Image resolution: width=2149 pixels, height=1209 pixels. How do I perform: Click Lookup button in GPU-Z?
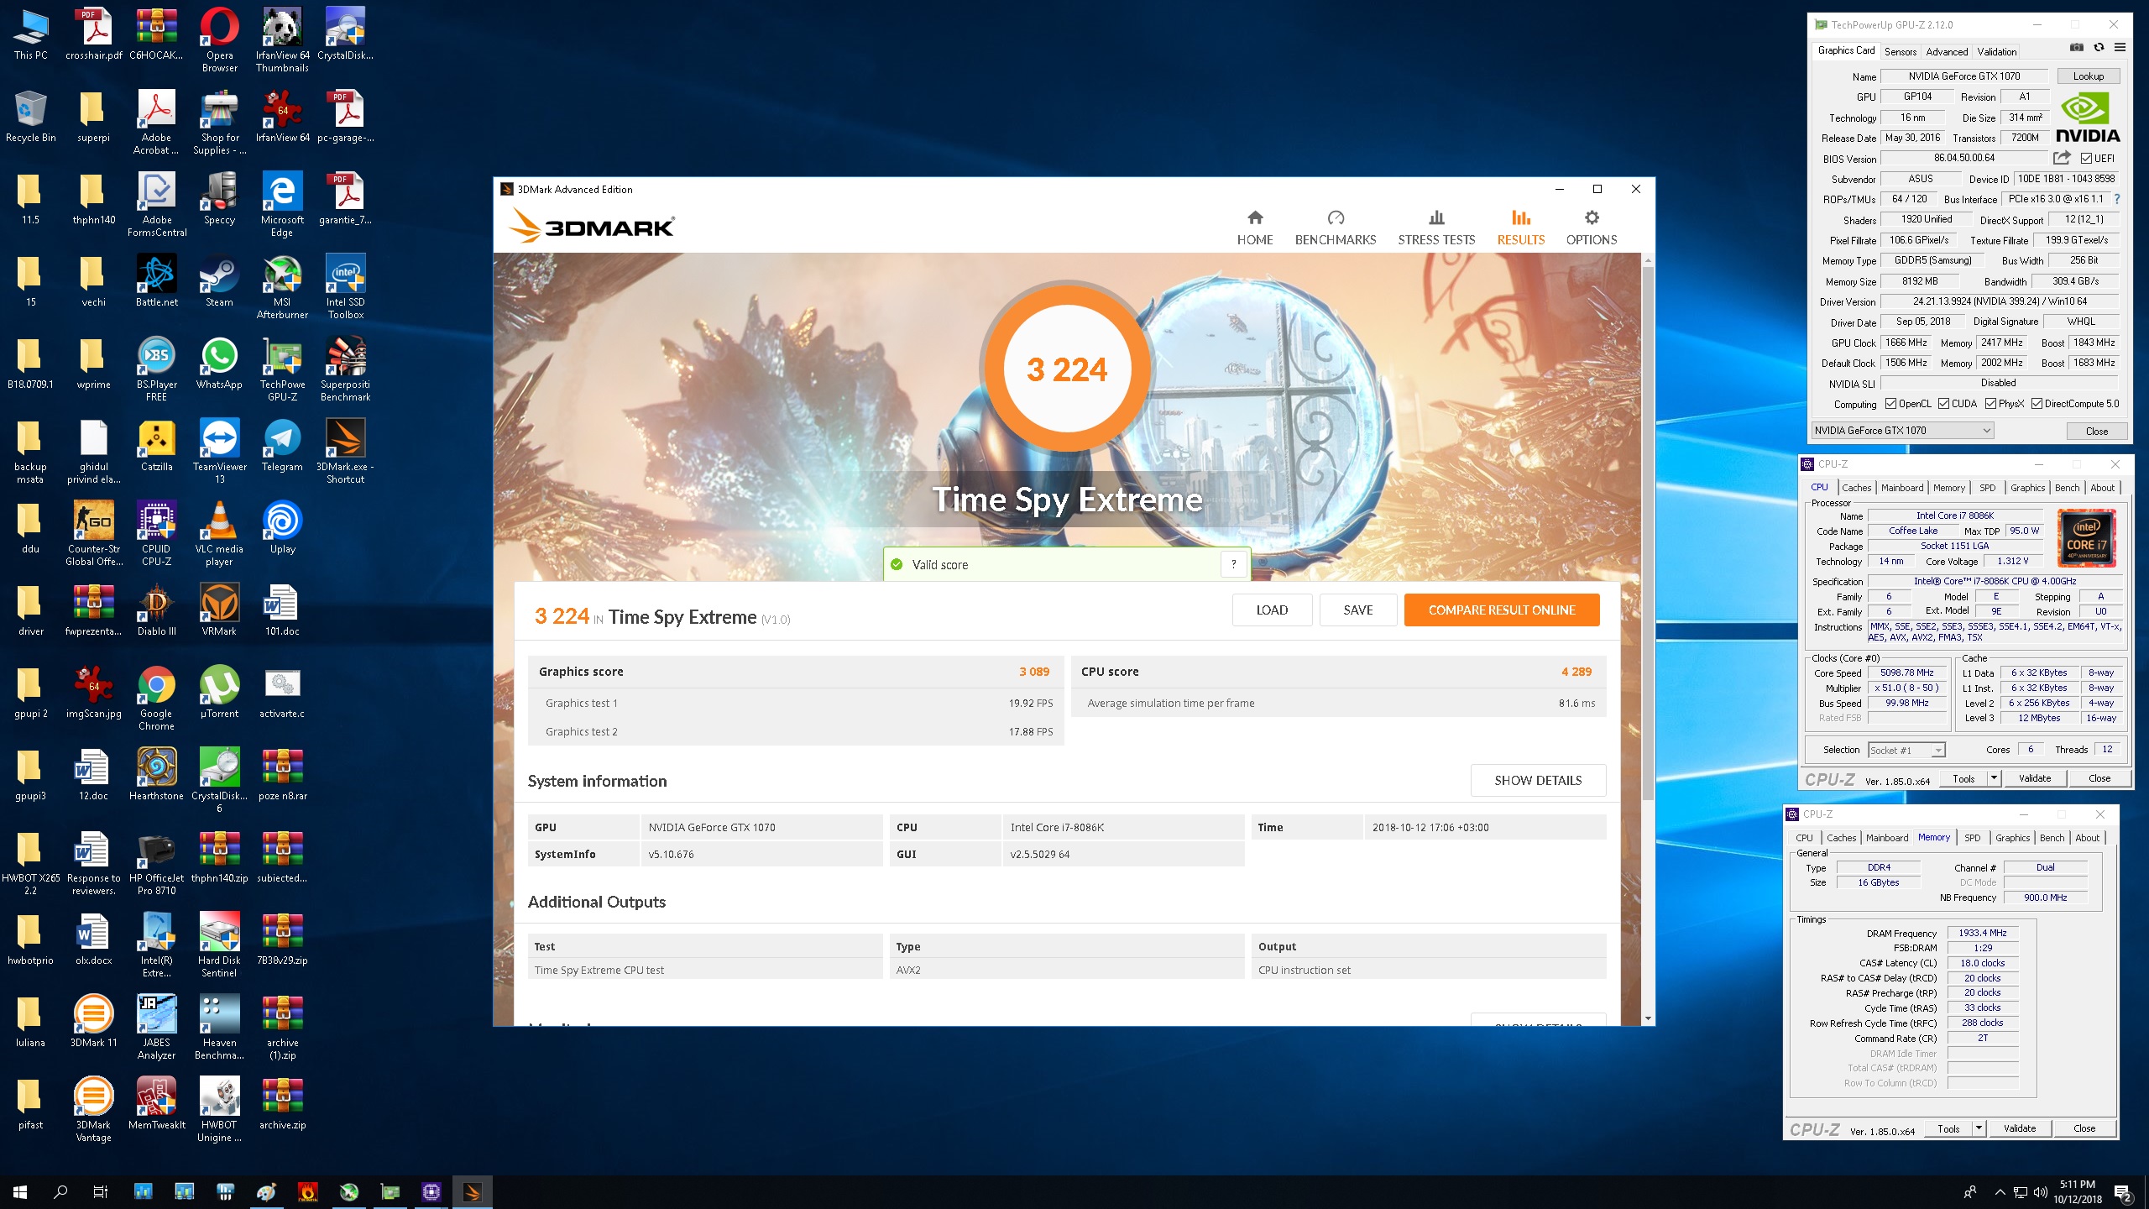pyautogui.click(x=2089, y=76)
